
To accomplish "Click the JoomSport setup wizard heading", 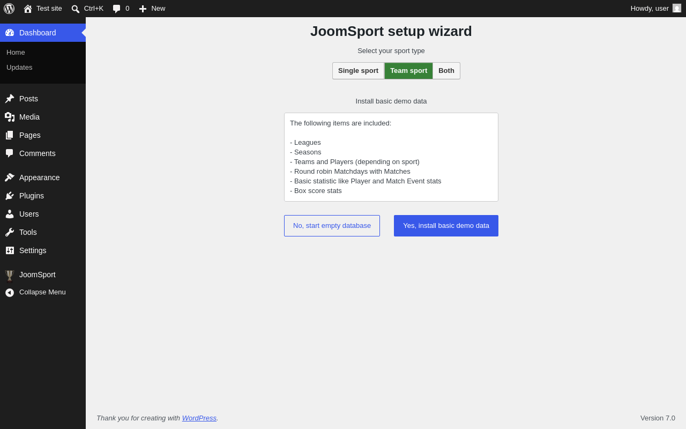I will [391, 31].
